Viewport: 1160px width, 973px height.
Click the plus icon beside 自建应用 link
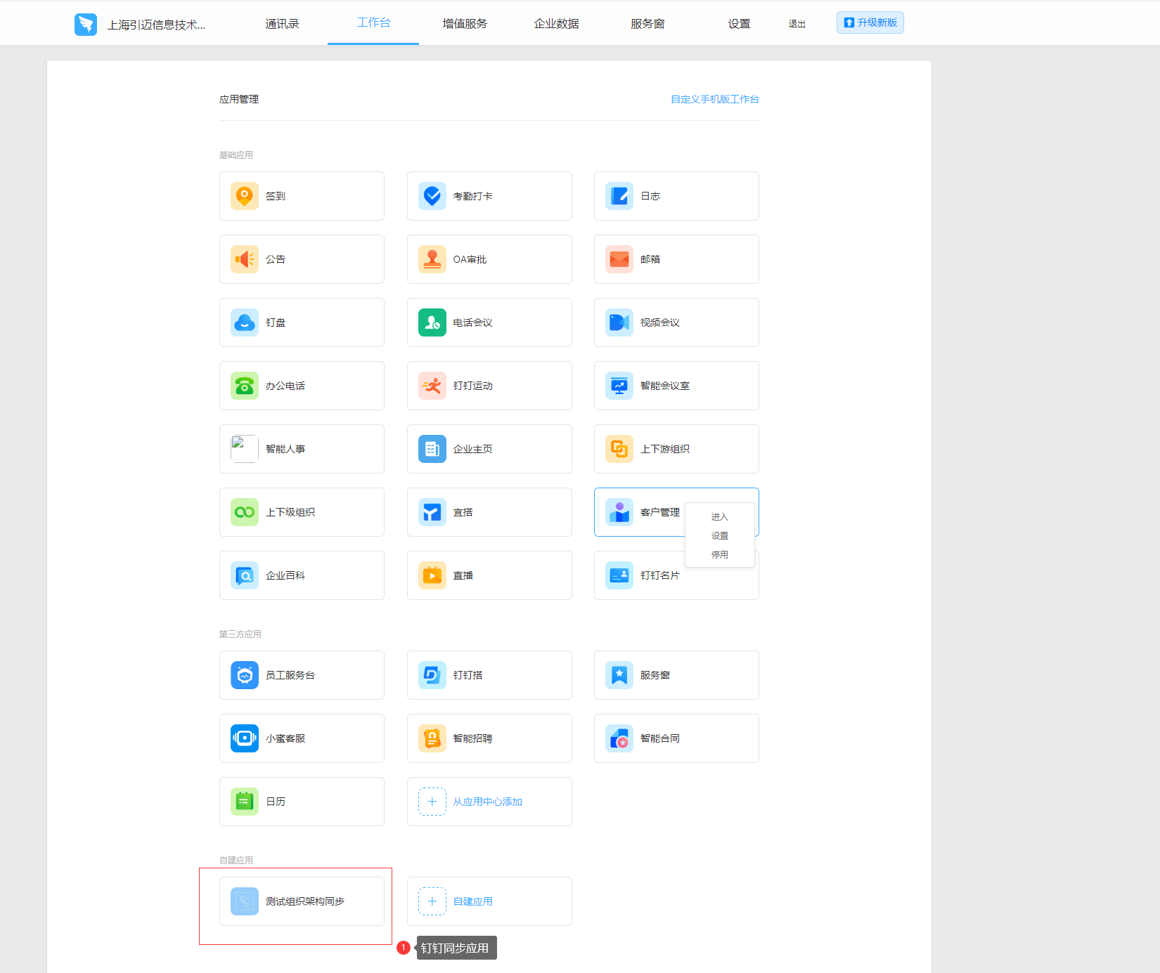pyautogui.click(x=432, y=901)
